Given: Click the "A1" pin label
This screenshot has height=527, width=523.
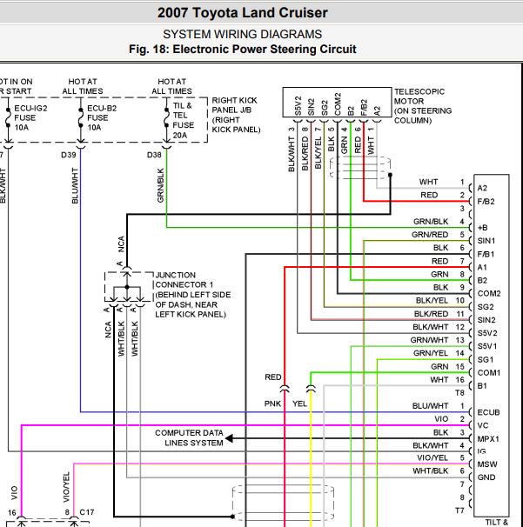Looking at the screenshot, I should pyautogui.click(x=482, y=268).
